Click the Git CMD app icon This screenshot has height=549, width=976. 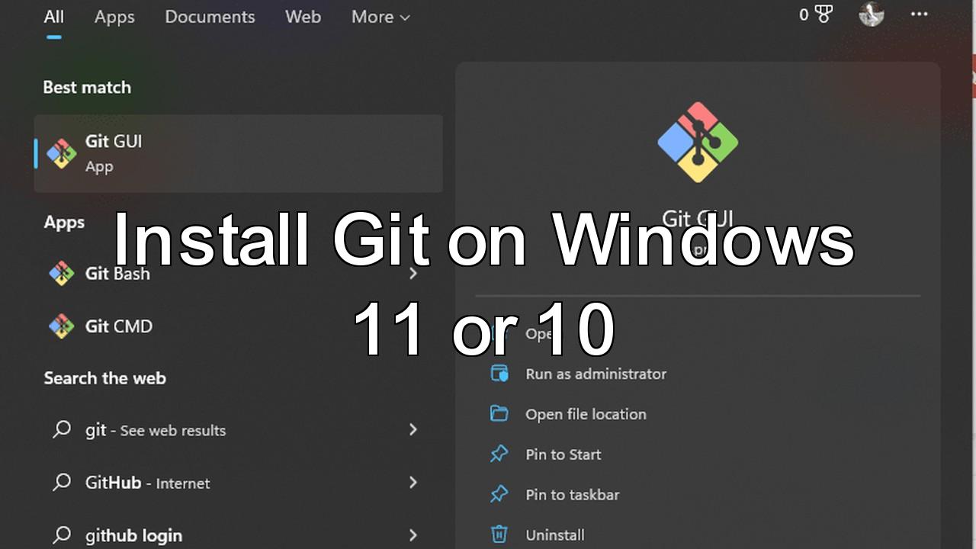(x=61, y=326)
